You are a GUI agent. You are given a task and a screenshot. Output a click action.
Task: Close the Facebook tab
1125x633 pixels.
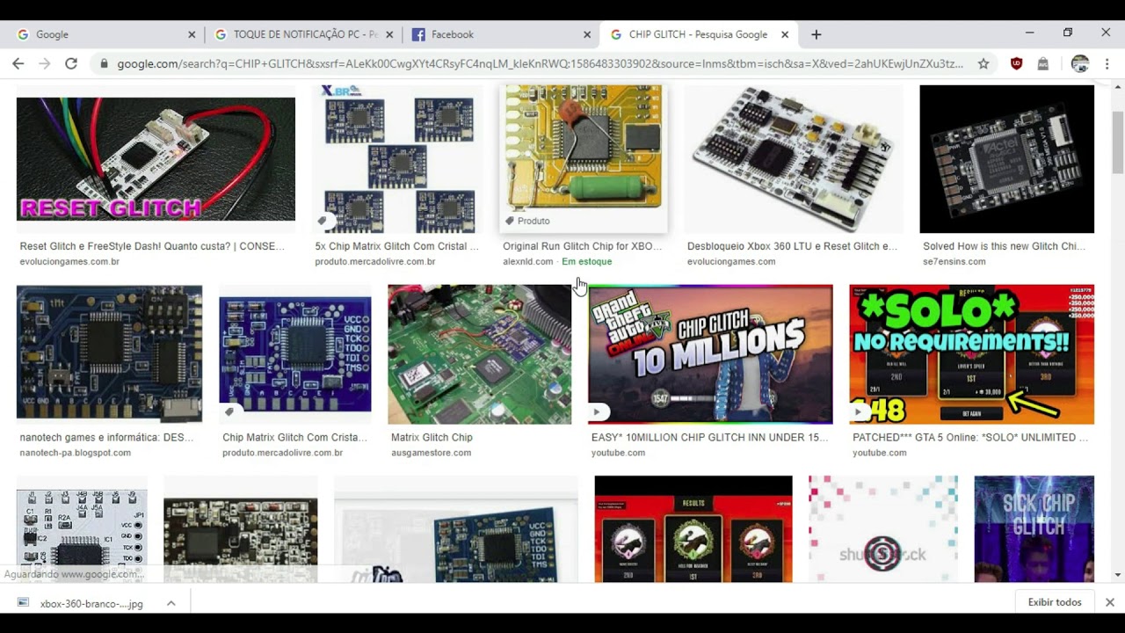pyautogui.click(x=587, y=34)
